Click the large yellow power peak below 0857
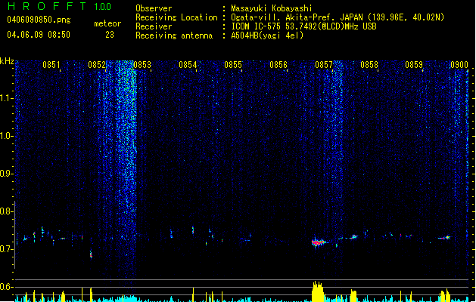The image size is (476, 302). (318, 291)
